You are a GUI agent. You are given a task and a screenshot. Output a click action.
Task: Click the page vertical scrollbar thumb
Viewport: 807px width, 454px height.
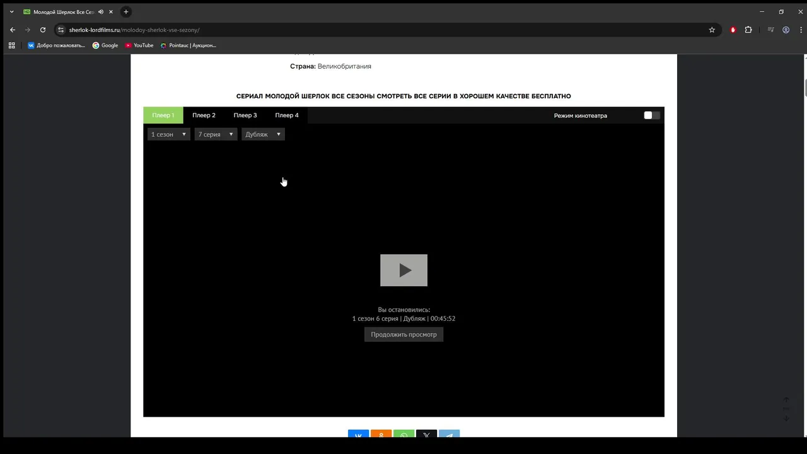(804, 87)
